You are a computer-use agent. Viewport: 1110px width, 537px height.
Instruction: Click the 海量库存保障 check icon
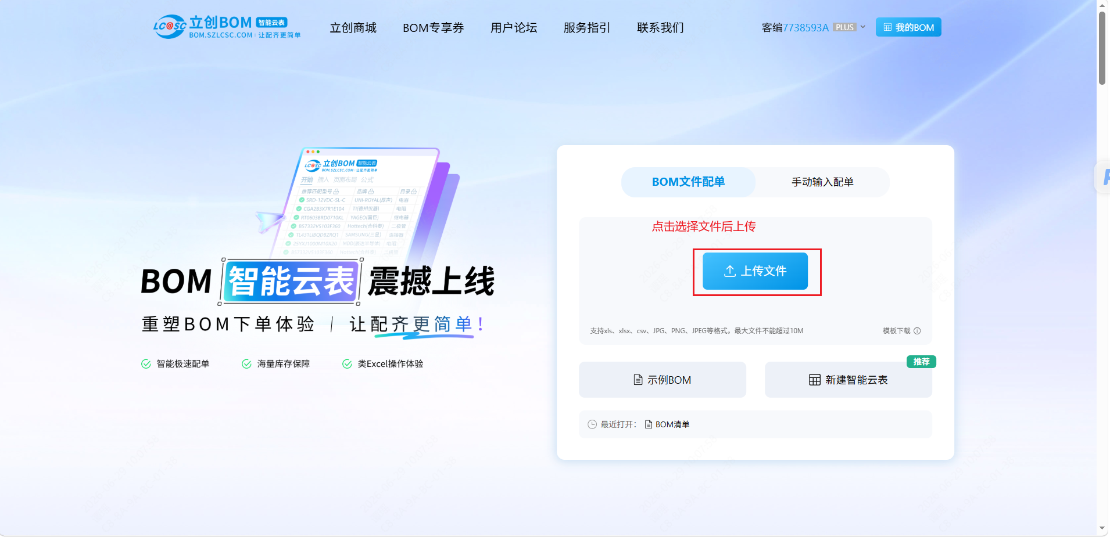[246, 364]
